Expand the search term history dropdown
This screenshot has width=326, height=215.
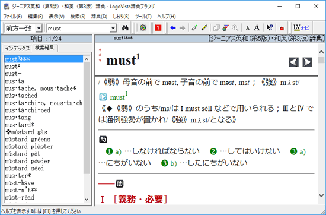(x=113, y=28)
